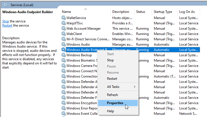This screenshot has width=207, height=117.
Task: Click the Windows Event Collector gear icon
Action: [64, 113]
